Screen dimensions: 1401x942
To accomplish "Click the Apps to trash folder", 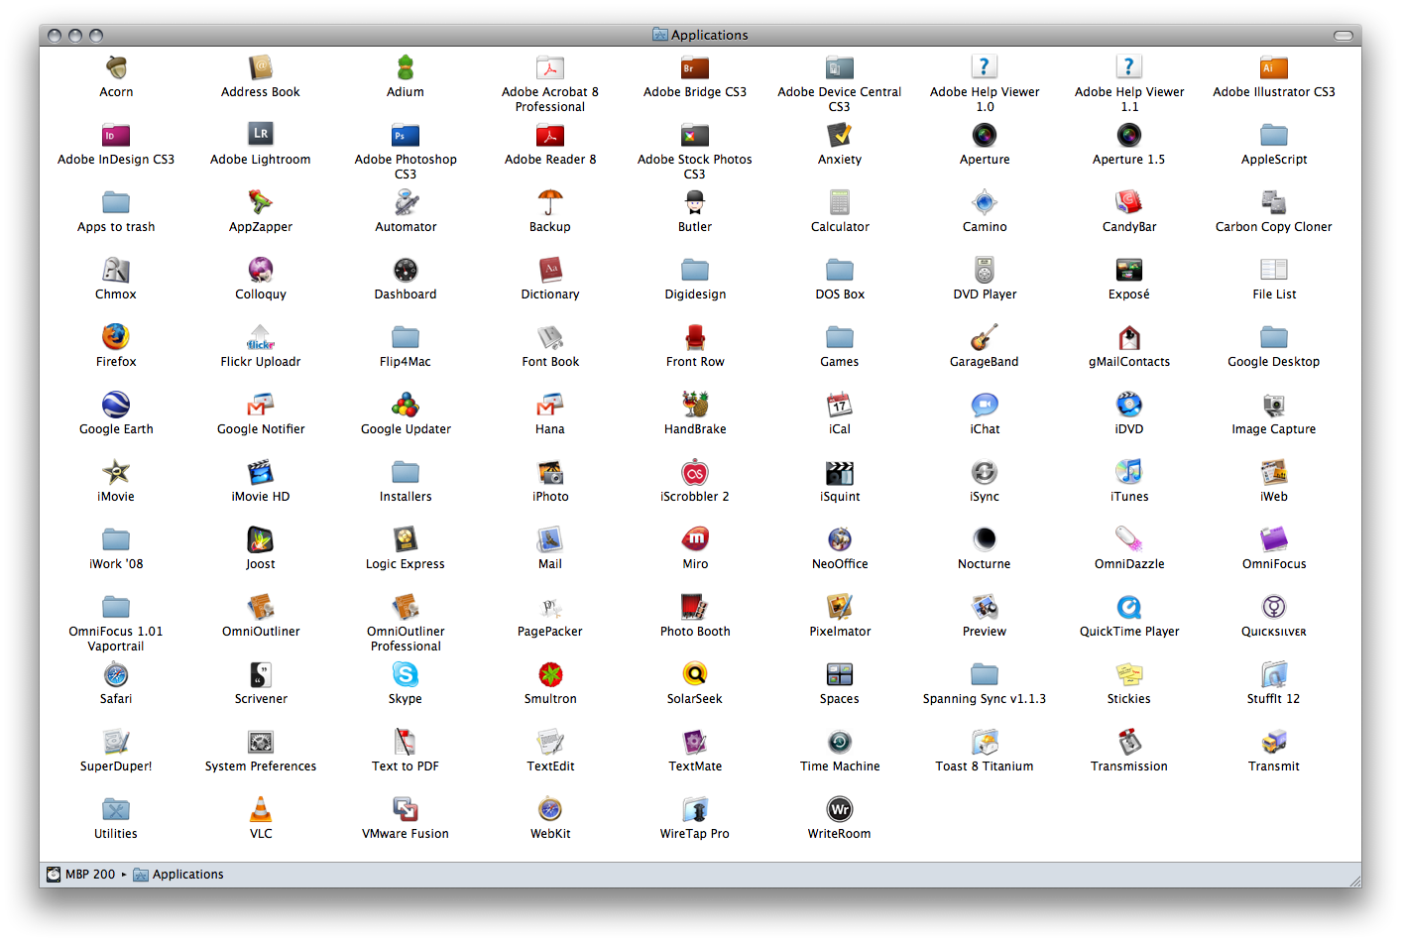I will 116,202.
